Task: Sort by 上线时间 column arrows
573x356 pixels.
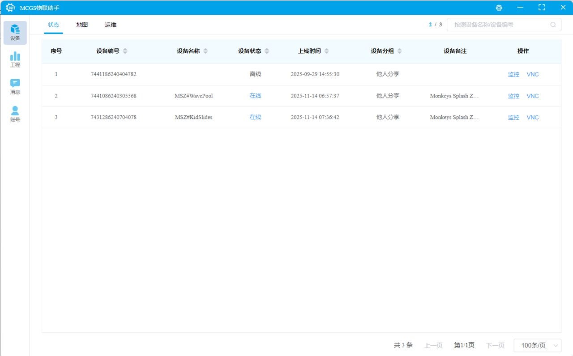Action: click(x=327, y=51)
